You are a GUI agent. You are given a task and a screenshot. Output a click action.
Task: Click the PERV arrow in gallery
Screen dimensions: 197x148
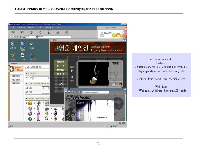(x=72, y=77)
